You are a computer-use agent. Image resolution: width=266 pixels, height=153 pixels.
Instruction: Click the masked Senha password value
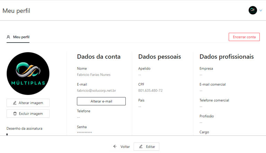(85, 133)
